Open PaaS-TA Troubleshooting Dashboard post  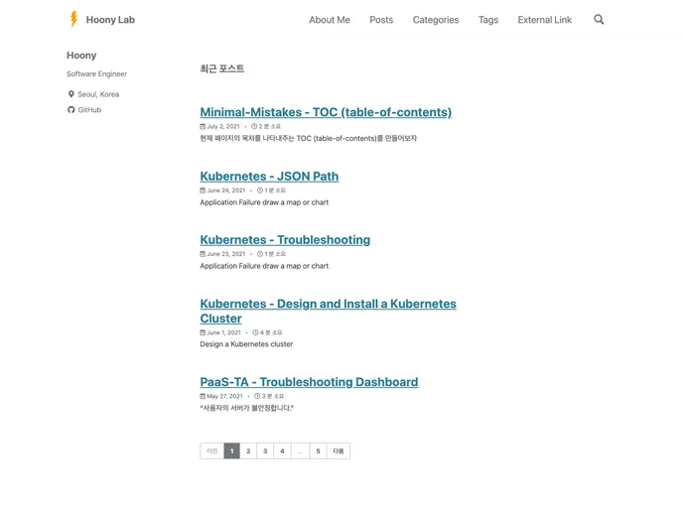point(309,382)
